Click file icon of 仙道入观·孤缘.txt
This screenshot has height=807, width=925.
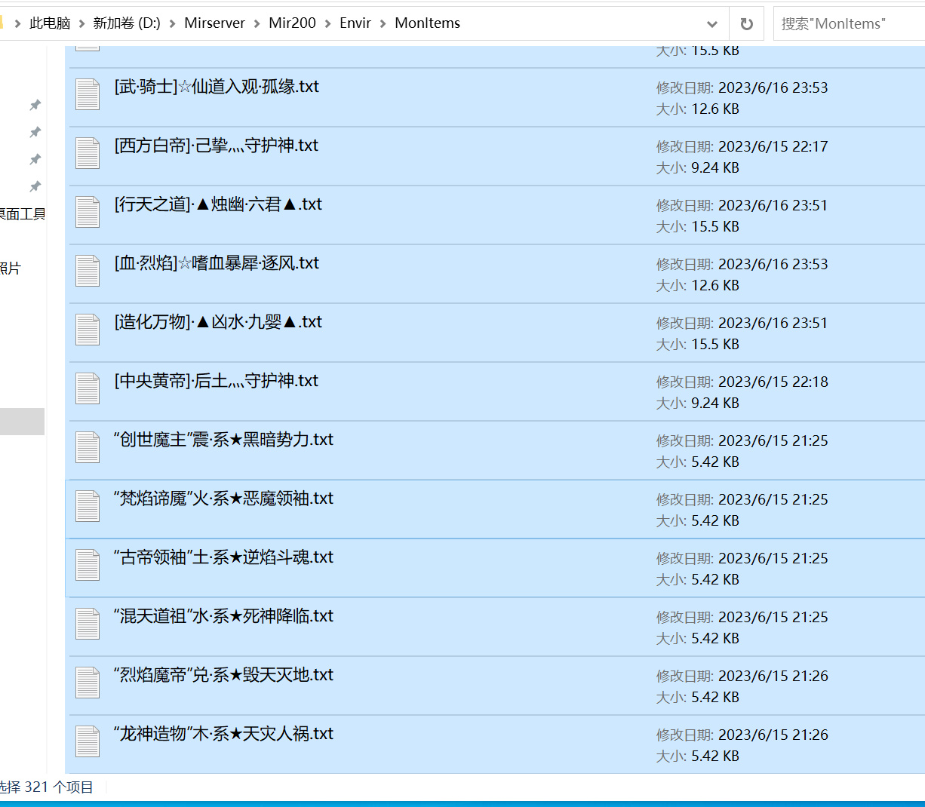[x=88, y=95]
